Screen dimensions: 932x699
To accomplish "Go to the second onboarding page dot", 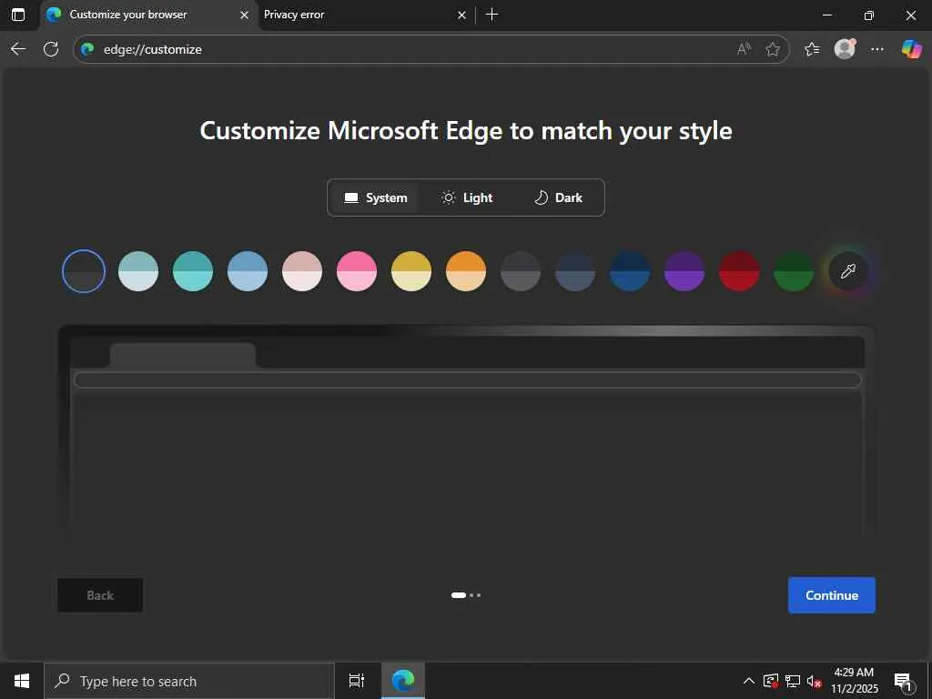I will [471, 595].
